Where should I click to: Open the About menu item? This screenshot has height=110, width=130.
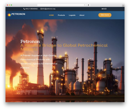click(82, 15)
